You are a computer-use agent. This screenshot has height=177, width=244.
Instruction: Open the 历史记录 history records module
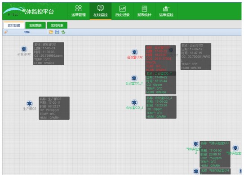[x=123, y=11]
